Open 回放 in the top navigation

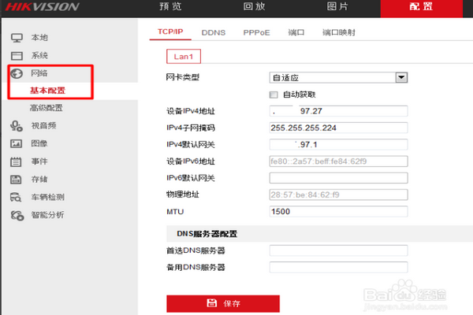[254, 7]
